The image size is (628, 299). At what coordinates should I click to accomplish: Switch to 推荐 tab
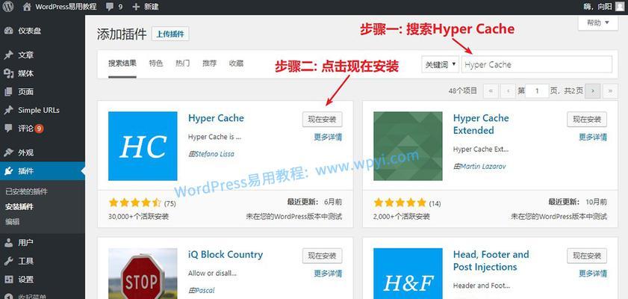209,64
